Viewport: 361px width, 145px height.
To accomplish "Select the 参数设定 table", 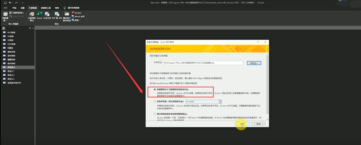I will (x=17, y=52).
